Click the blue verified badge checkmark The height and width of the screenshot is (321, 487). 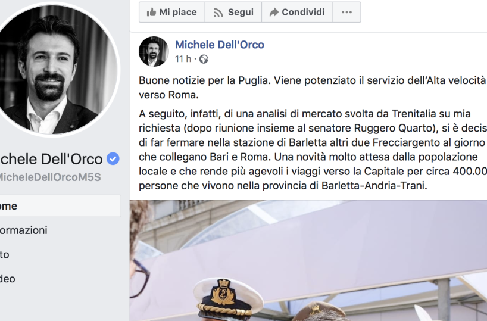tap(113, 158)
